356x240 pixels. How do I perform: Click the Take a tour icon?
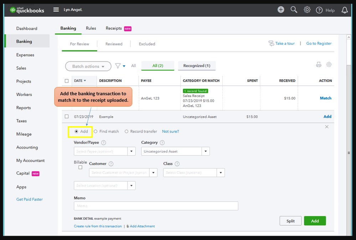(271, 44)
